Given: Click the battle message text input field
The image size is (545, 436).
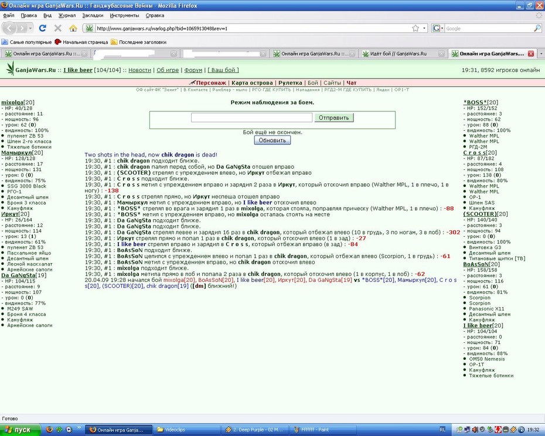Looking at the screenshot, I should tap(251, 118).
